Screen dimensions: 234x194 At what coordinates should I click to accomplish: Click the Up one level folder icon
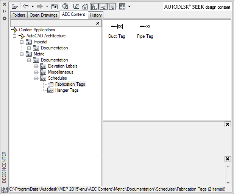(x=55, y=6)
